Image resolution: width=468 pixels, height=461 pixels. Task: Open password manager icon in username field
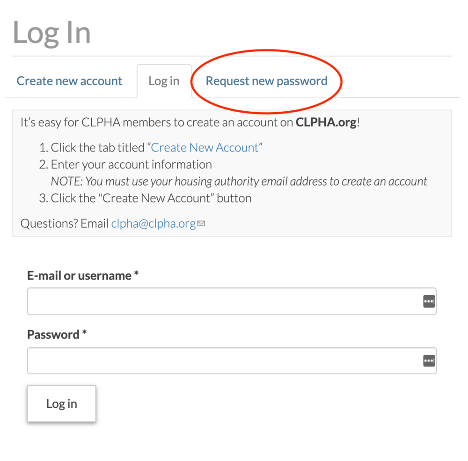pyautogui.click(x=429, y=301)
